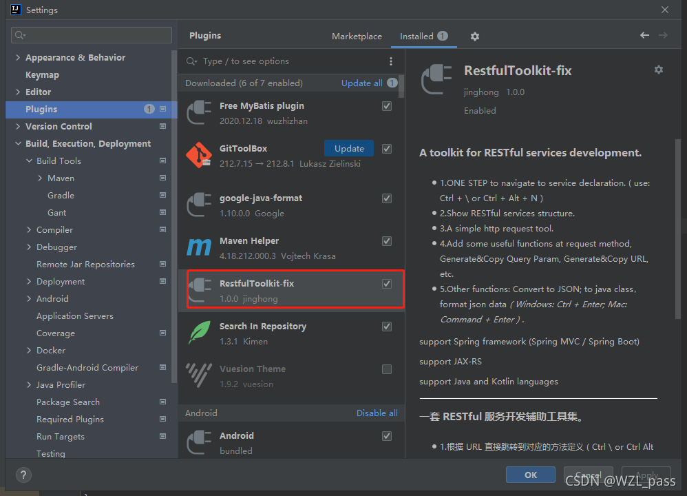Click the settings tree scrollbar

(x=174, y=218)
